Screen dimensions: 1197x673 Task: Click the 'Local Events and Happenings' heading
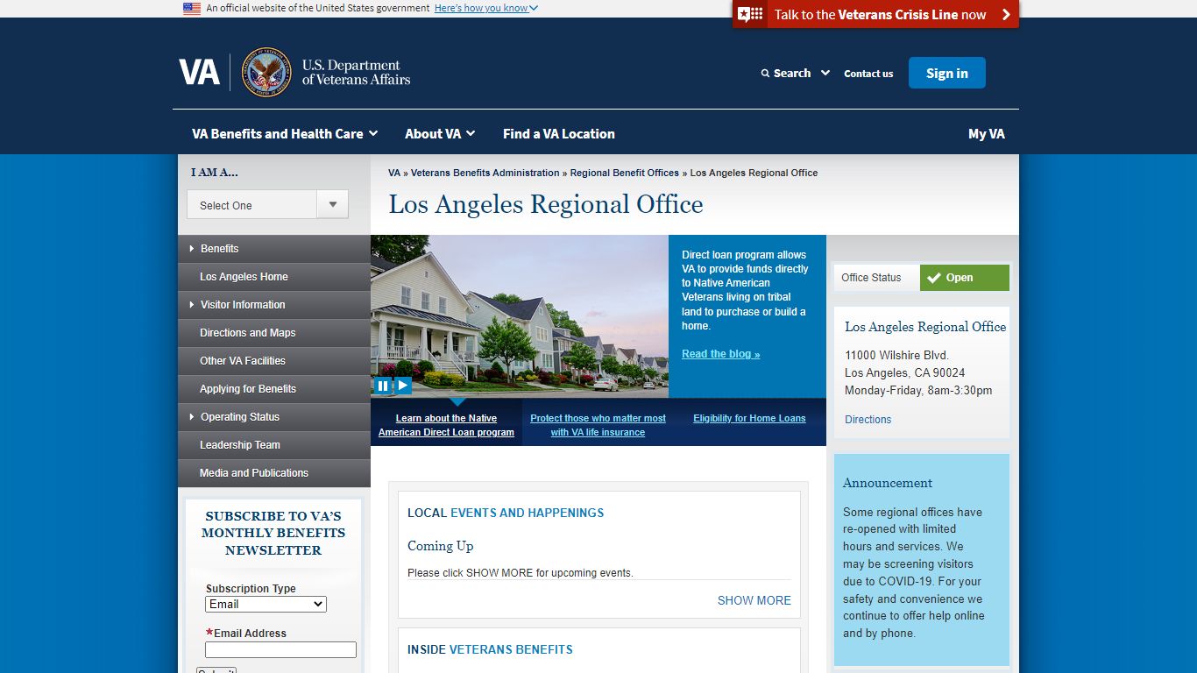point(506,513)
